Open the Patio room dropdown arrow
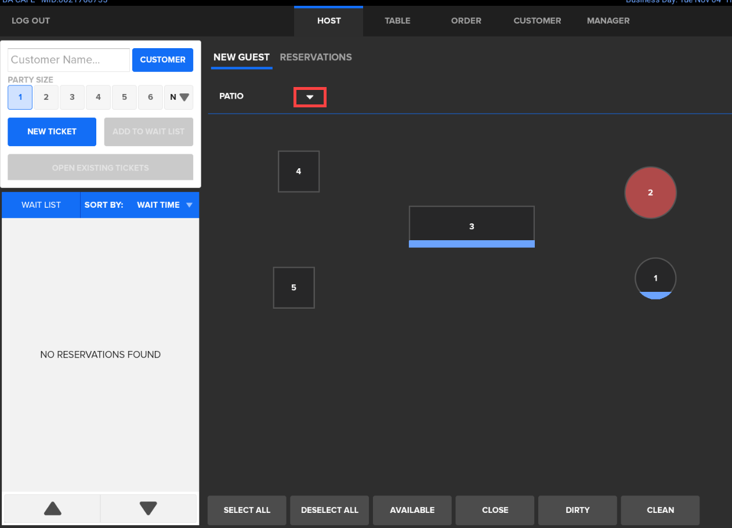The width and height of the screenshot is (732, 528). pos(310,97)
